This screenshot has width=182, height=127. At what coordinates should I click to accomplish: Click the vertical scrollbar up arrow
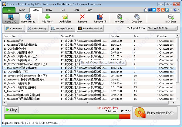pos(177,36)
